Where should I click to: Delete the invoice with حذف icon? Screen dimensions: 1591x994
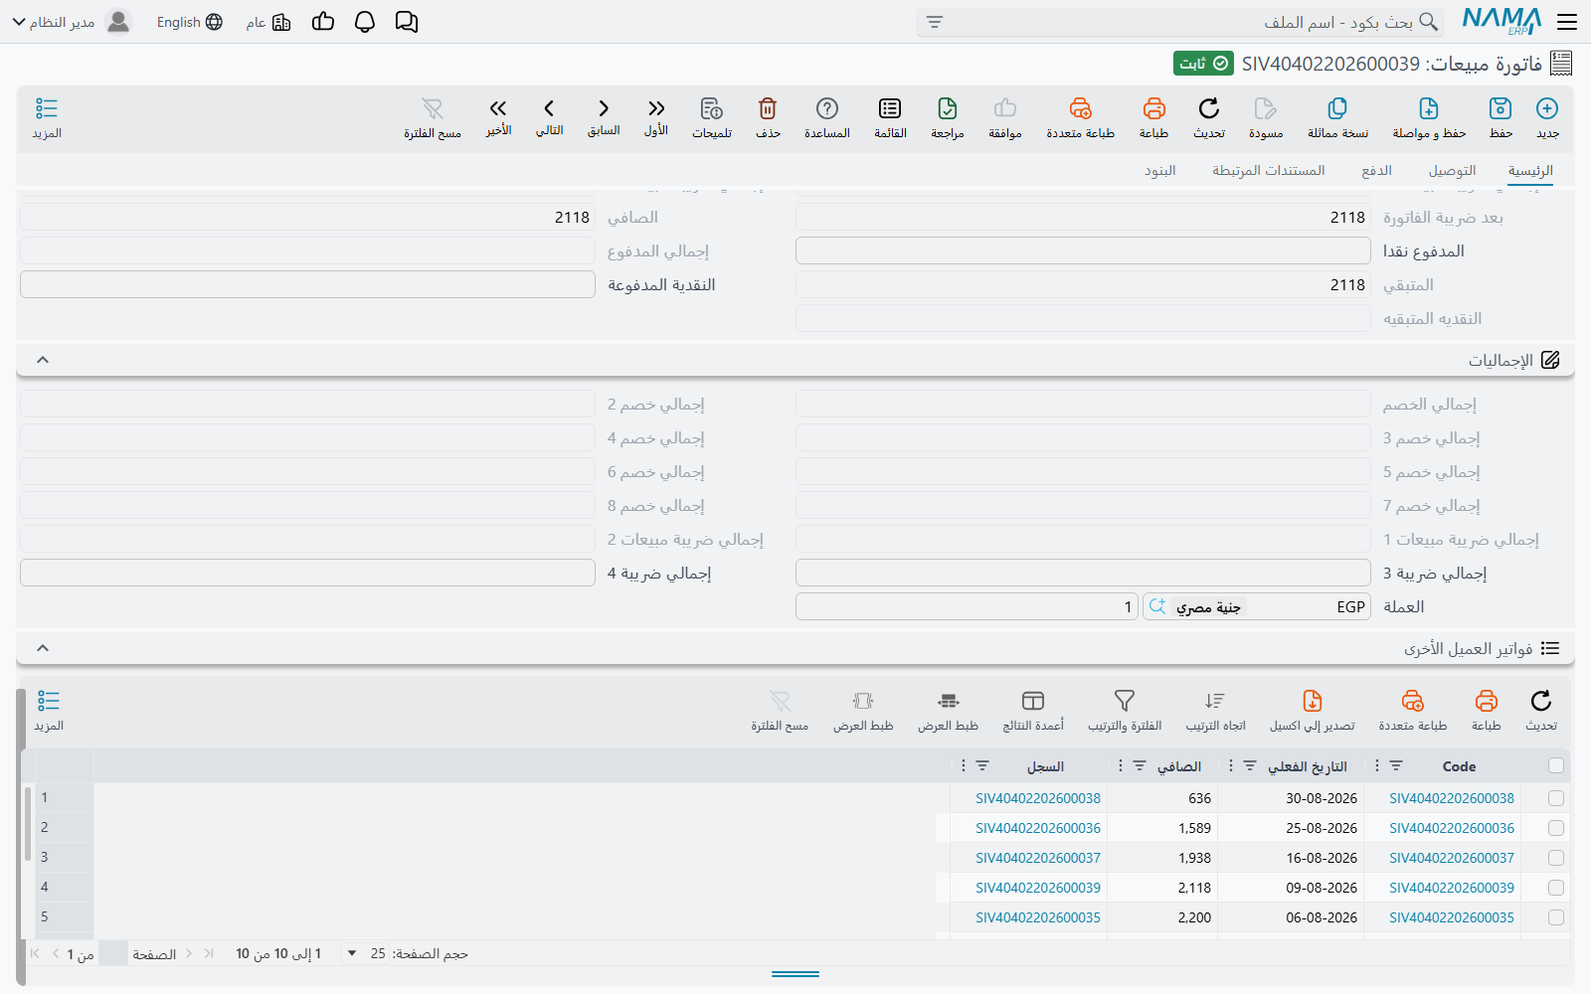(768, 108)
